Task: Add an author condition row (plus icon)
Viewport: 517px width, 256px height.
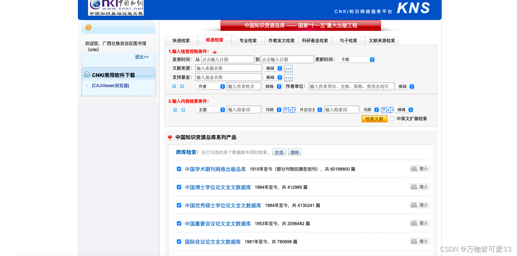Action: (174, 86)
